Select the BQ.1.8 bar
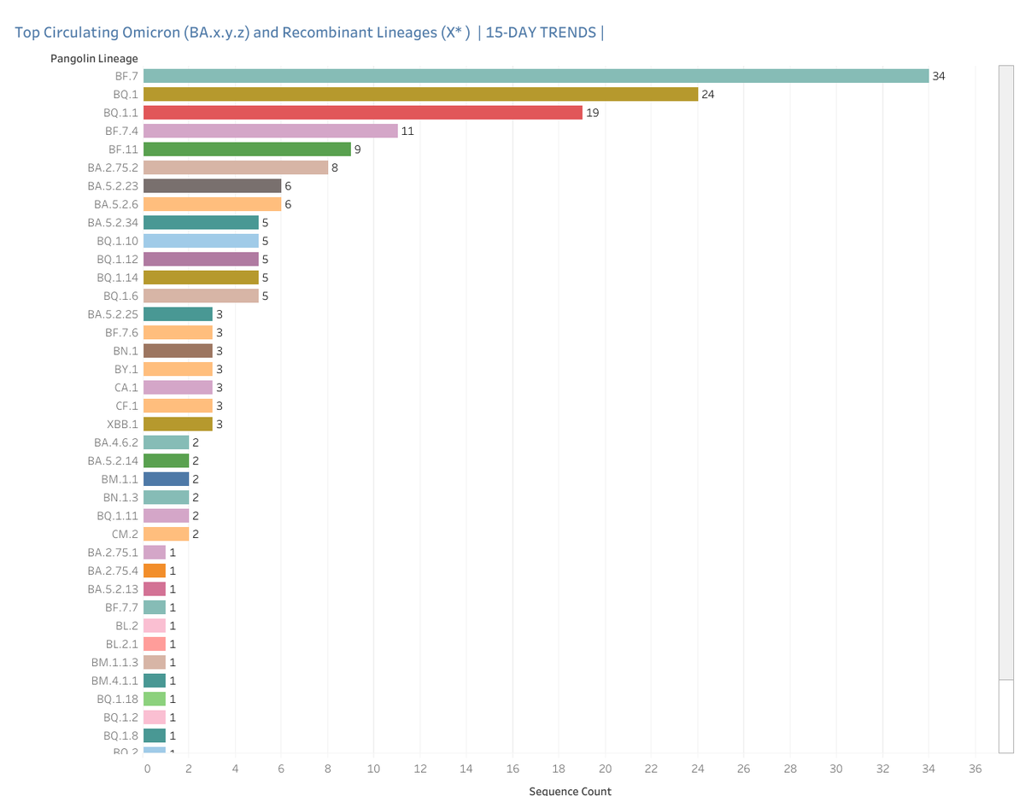The height and width of the screenshot is (796, 1025). pyautogui.click(x=155, y=736)
